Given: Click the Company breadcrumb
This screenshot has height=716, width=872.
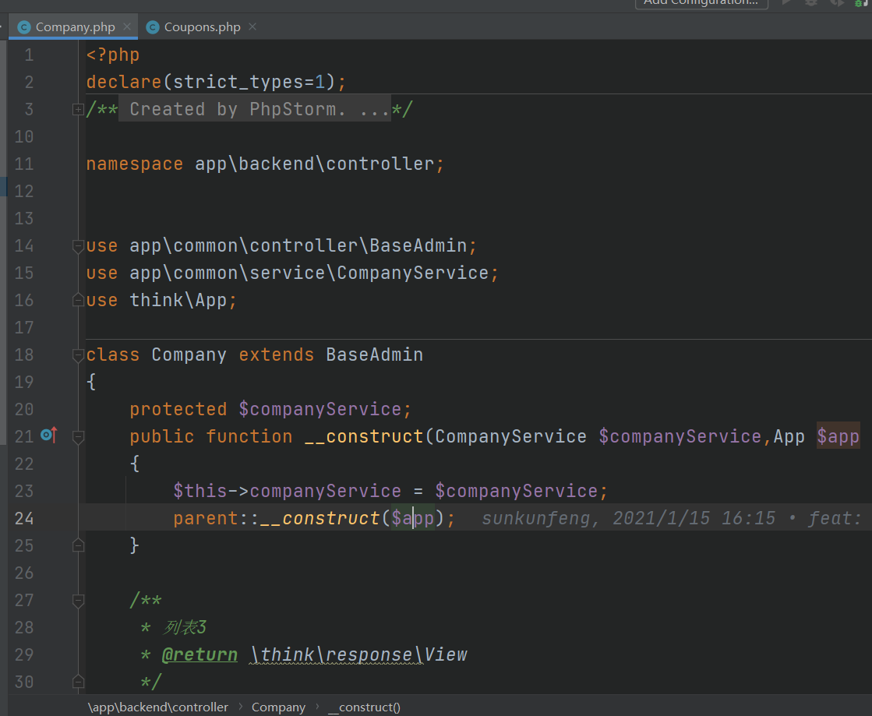Looking at the screenshot, I should tap(279, 707).
